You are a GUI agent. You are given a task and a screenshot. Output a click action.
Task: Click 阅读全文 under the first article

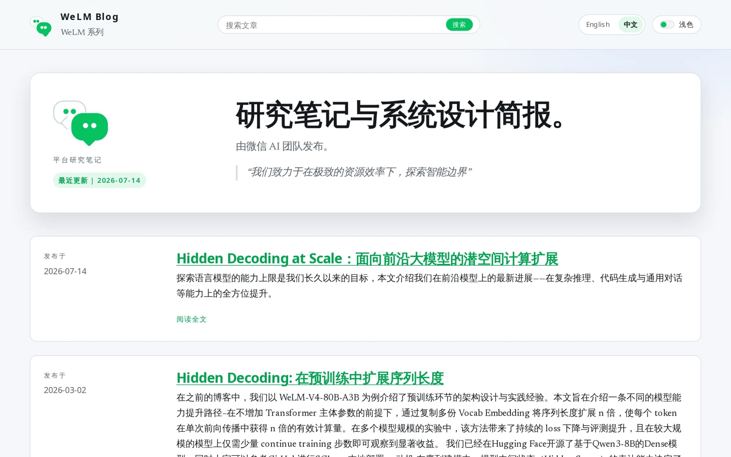tap(191, 319)
